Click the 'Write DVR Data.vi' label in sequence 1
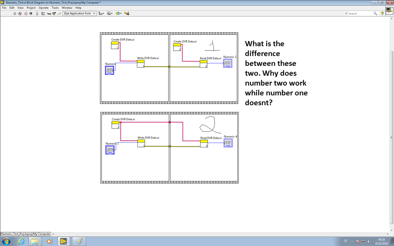The image size is (394, 246). [x=148, y=58]
